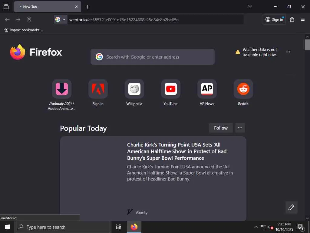This screenshot has height=233, width=310.
Task: Click the pencil customize new tab button
Action: point(291,208)
